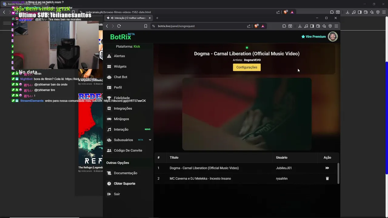Share the botrix.live page via share icon

(249, 26)
